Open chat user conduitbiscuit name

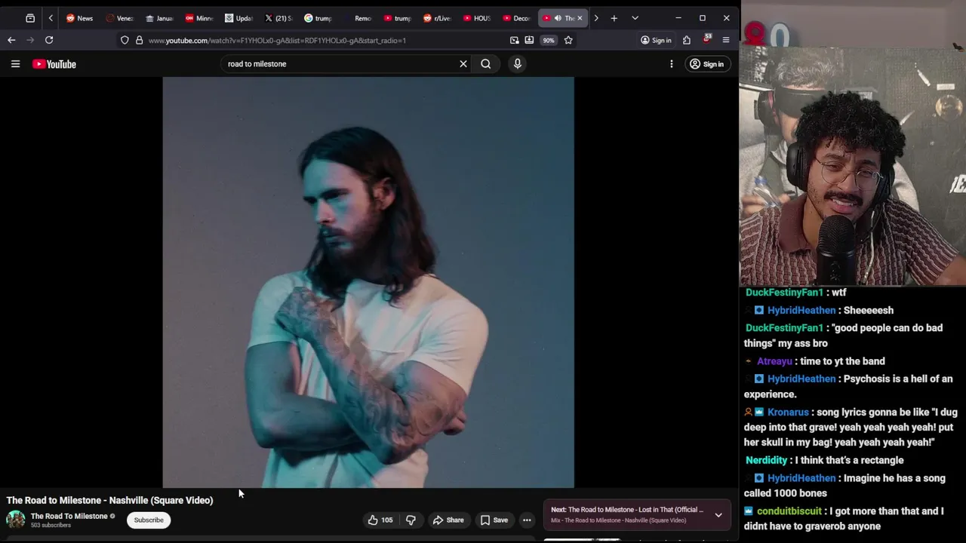[x=789, y=511]
